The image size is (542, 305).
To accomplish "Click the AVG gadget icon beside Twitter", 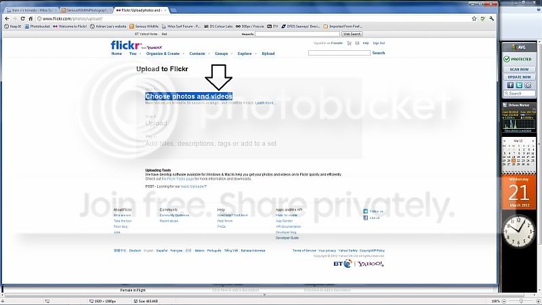I will [528, 85].
